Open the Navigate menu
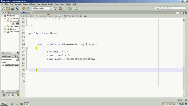 (18, 4)
